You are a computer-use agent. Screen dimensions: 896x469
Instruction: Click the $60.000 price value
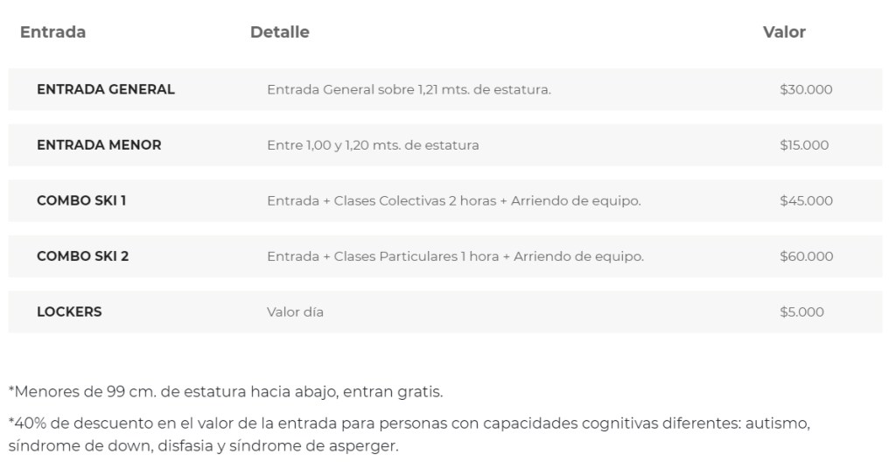click(805, 256)
